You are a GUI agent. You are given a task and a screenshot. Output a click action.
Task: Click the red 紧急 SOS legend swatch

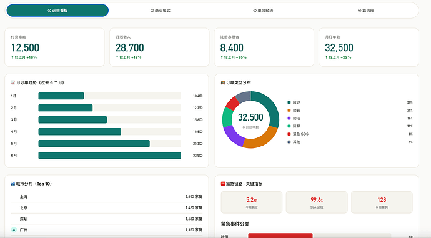click(x=289, y=134)
